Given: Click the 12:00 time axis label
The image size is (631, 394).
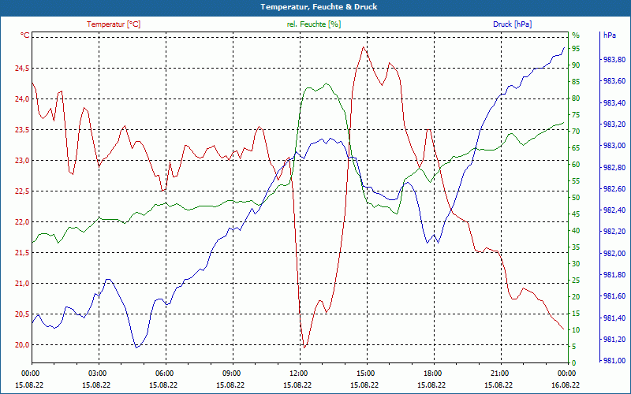Looking at the screenshot, I should click(298, 373).
